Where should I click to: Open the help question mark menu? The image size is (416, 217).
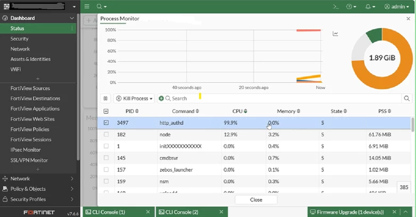click(351, 6)
